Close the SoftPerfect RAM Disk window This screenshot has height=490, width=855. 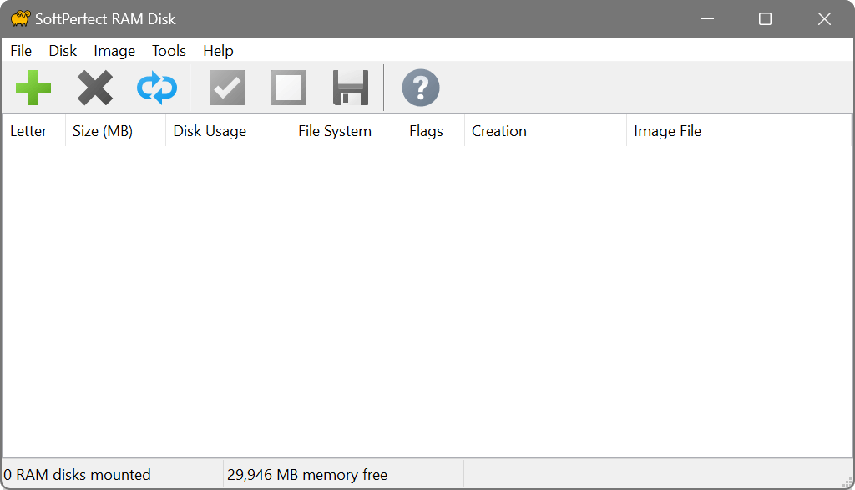click(x=824, y=18)
